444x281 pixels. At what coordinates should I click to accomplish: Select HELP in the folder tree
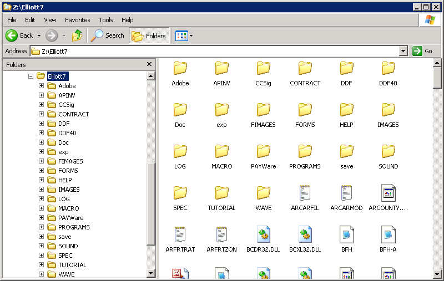[65, 180]
